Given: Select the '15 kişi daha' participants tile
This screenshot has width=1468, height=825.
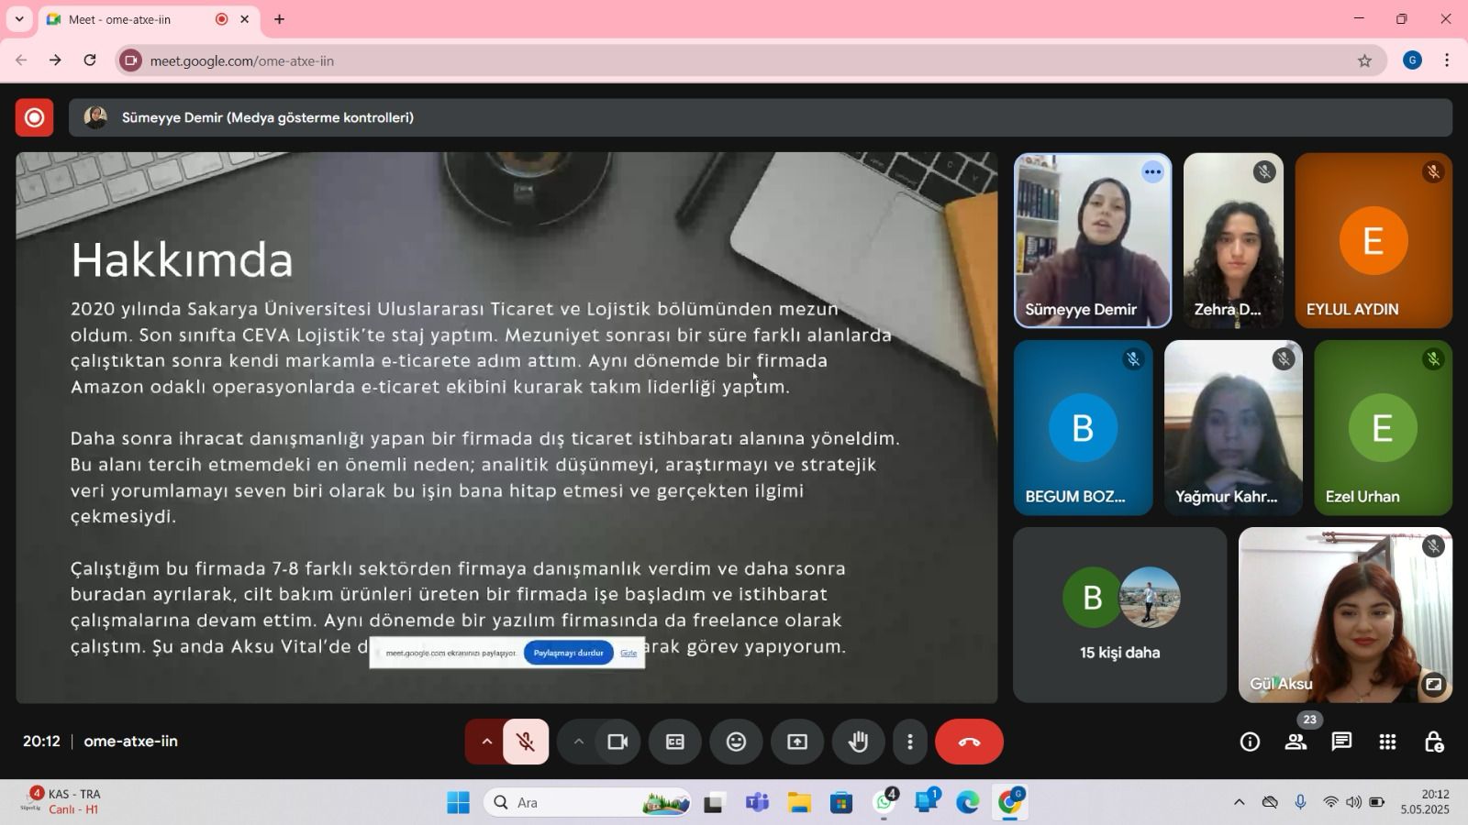Looking at the screenshot, I should [x=1119, y=614].
